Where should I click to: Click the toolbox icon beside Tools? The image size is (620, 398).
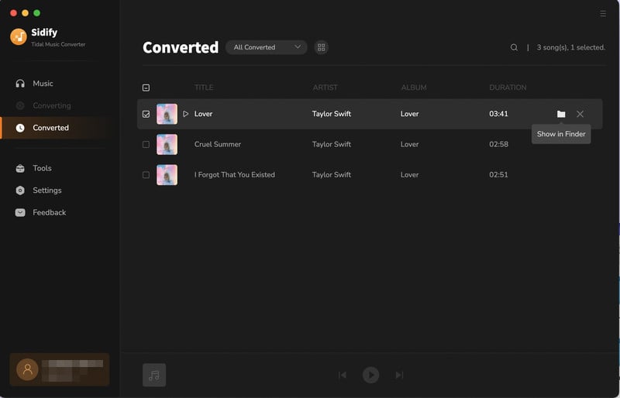pyautogui.click(x=20, y=168)
